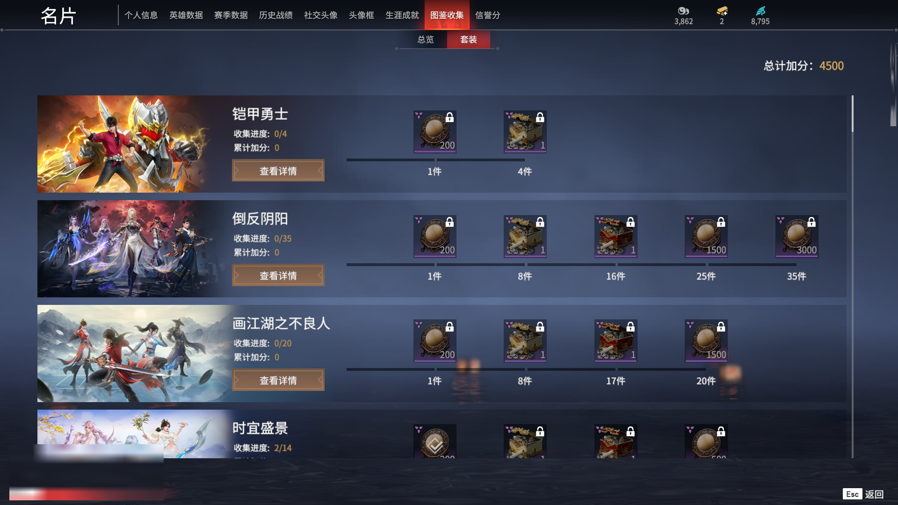Click the claimed checkmark reward in 时宜盛景

point(435,441)
